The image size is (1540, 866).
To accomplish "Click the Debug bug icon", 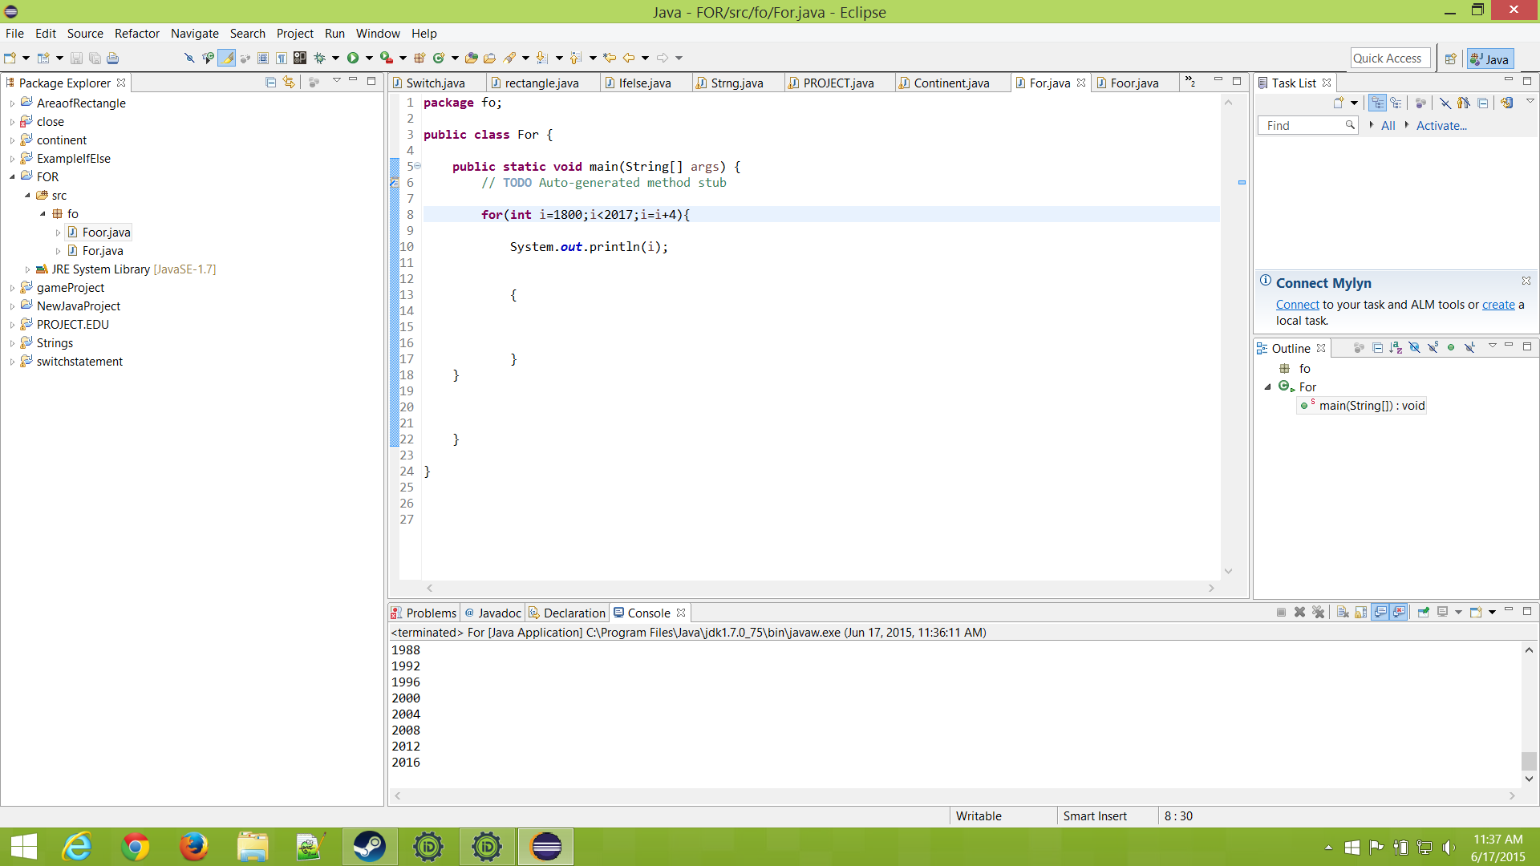I will click(319, 58).
